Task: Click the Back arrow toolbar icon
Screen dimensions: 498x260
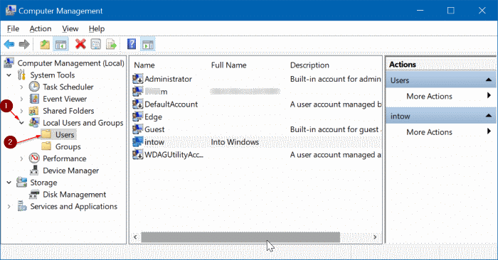Action: (9, 44)
